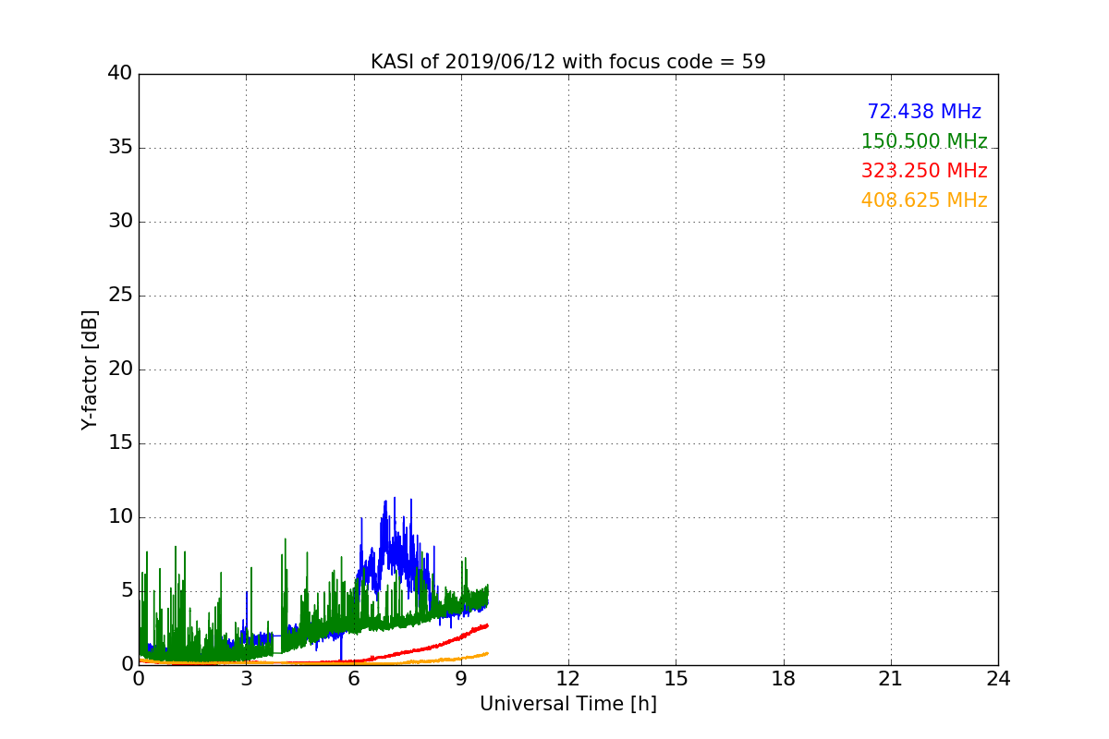Click the x-axis tick label 6

point(354,679)
